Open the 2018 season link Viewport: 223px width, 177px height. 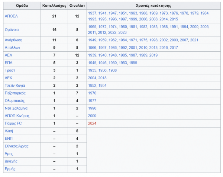(102, 78)
